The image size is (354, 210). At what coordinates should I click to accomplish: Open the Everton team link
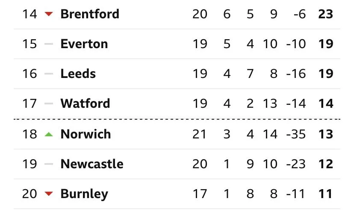(84, 44)
